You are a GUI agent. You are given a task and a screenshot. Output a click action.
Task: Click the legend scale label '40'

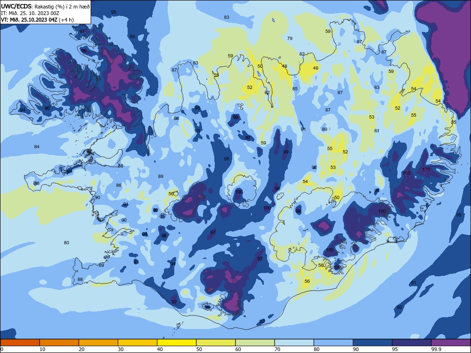click(160, 349)
